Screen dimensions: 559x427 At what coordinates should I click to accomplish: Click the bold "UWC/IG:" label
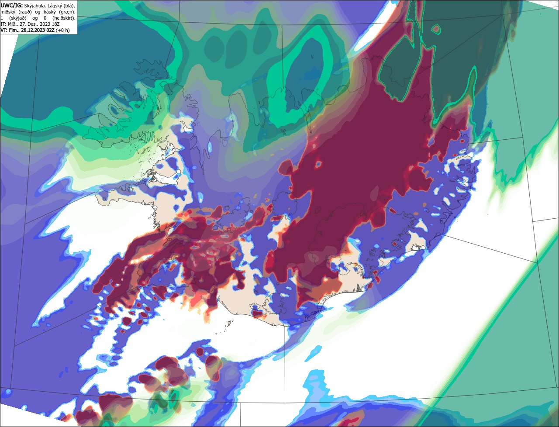click(x=12, y=6)
